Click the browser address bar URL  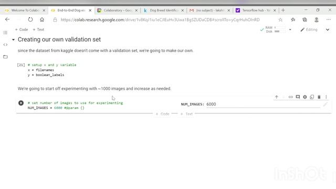tap(160, 20)
